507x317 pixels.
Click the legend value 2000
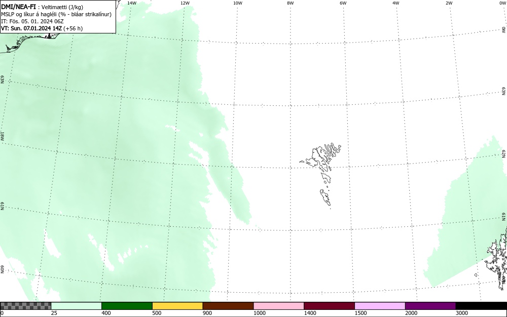[x=411, y=313]
